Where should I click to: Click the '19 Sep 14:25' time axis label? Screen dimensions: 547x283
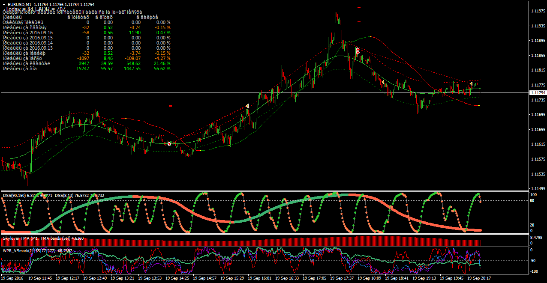click(x=177, y=278)
